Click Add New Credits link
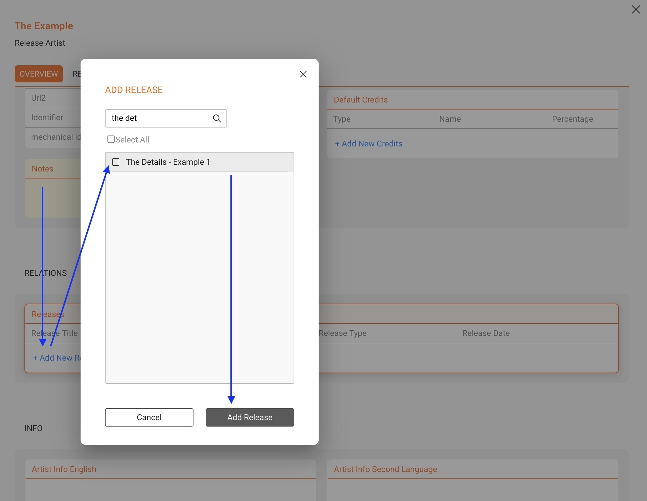 [369, 144]
